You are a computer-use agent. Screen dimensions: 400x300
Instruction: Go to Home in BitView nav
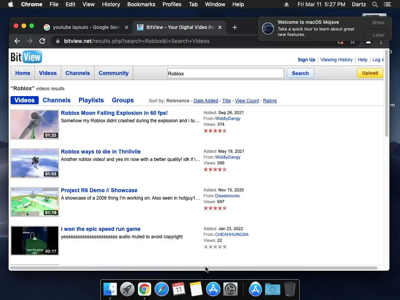click(x=23, y=73)
